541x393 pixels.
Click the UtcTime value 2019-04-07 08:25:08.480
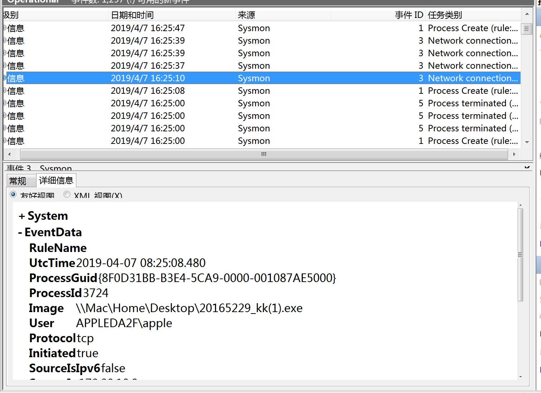click(141, 263)
